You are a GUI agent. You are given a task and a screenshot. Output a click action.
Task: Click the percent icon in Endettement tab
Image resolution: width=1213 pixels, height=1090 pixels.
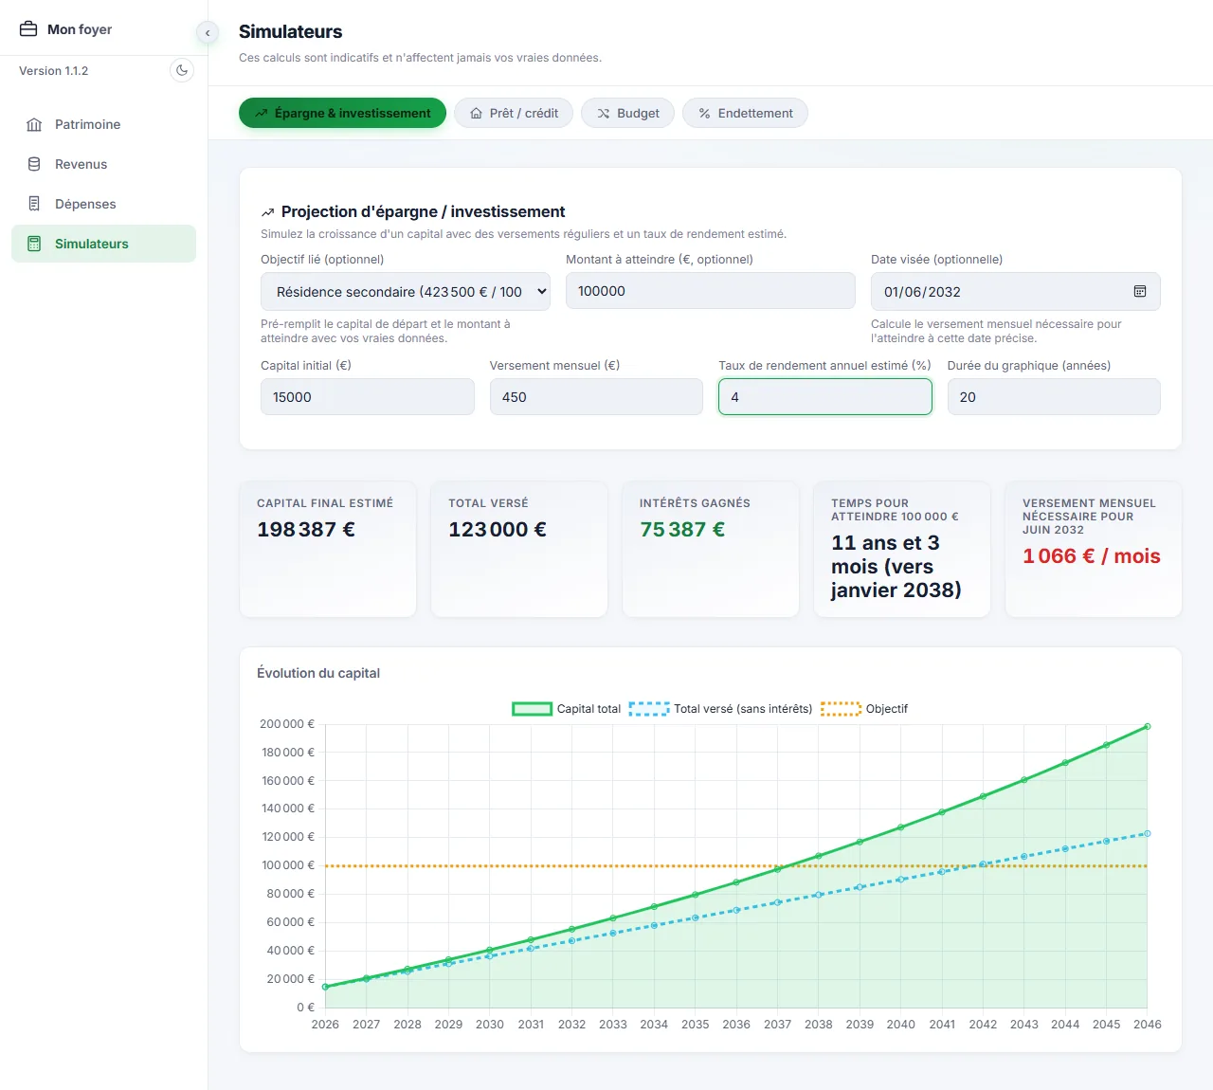click(x=704, y=114)
